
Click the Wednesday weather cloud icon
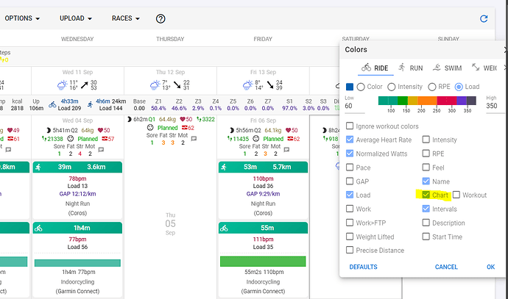pyautogui.click(x=62, y=85)
